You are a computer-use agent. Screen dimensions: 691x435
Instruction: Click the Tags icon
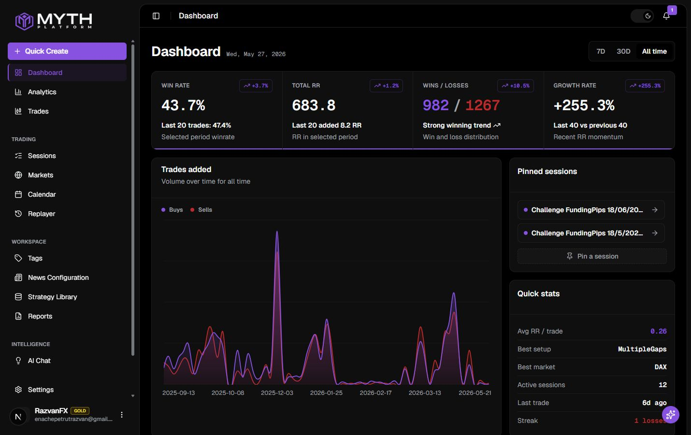pos(18,258)
